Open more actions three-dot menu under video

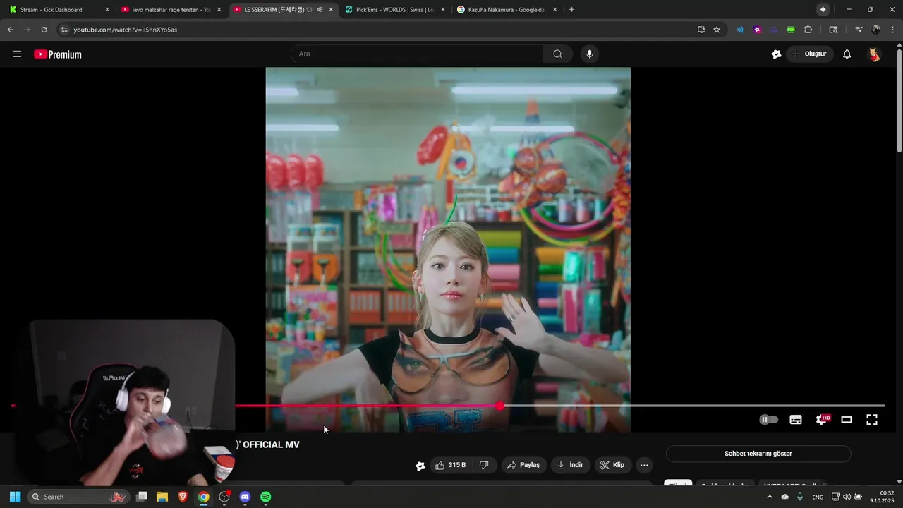click(643, 465)
